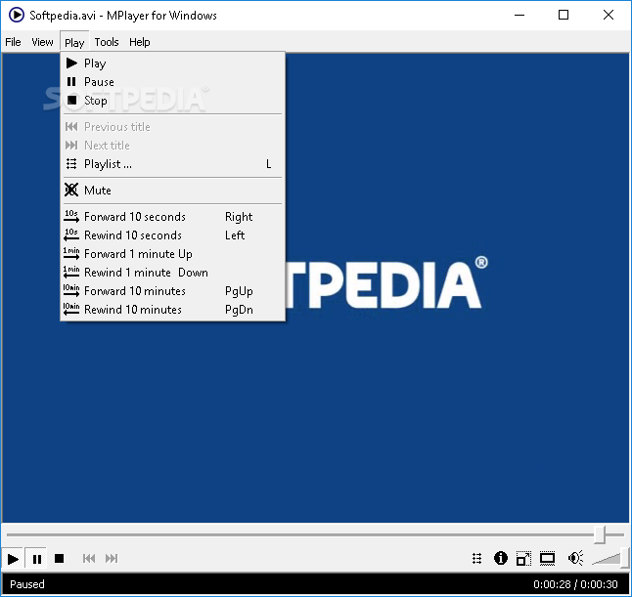Click the Play triangle icon in menu
The height and width of the screenshot is (597, 632).
[71, 64]
